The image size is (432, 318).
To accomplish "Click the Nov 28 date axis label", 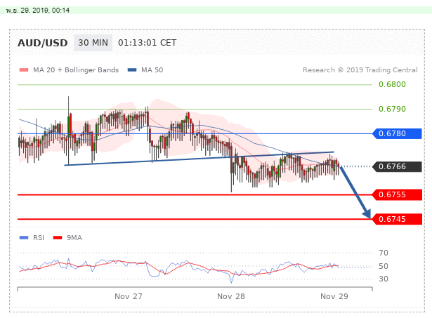I will (x=231, y=296).
